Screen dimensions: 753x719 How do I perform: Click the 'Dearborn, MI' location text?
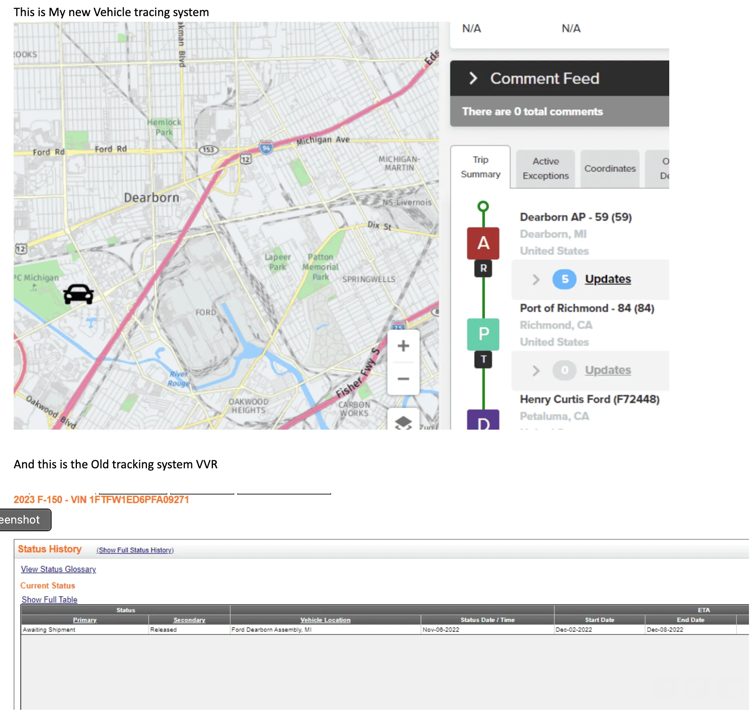(553, 234)
